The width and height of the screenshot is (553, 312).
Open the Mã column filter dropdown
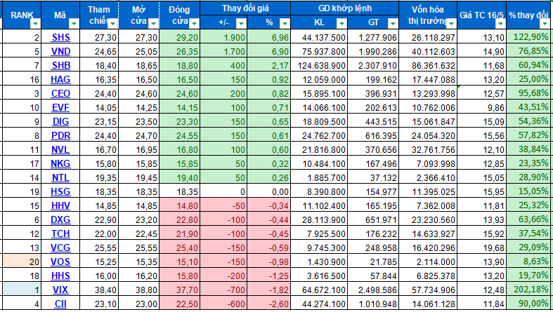point(74,24)
